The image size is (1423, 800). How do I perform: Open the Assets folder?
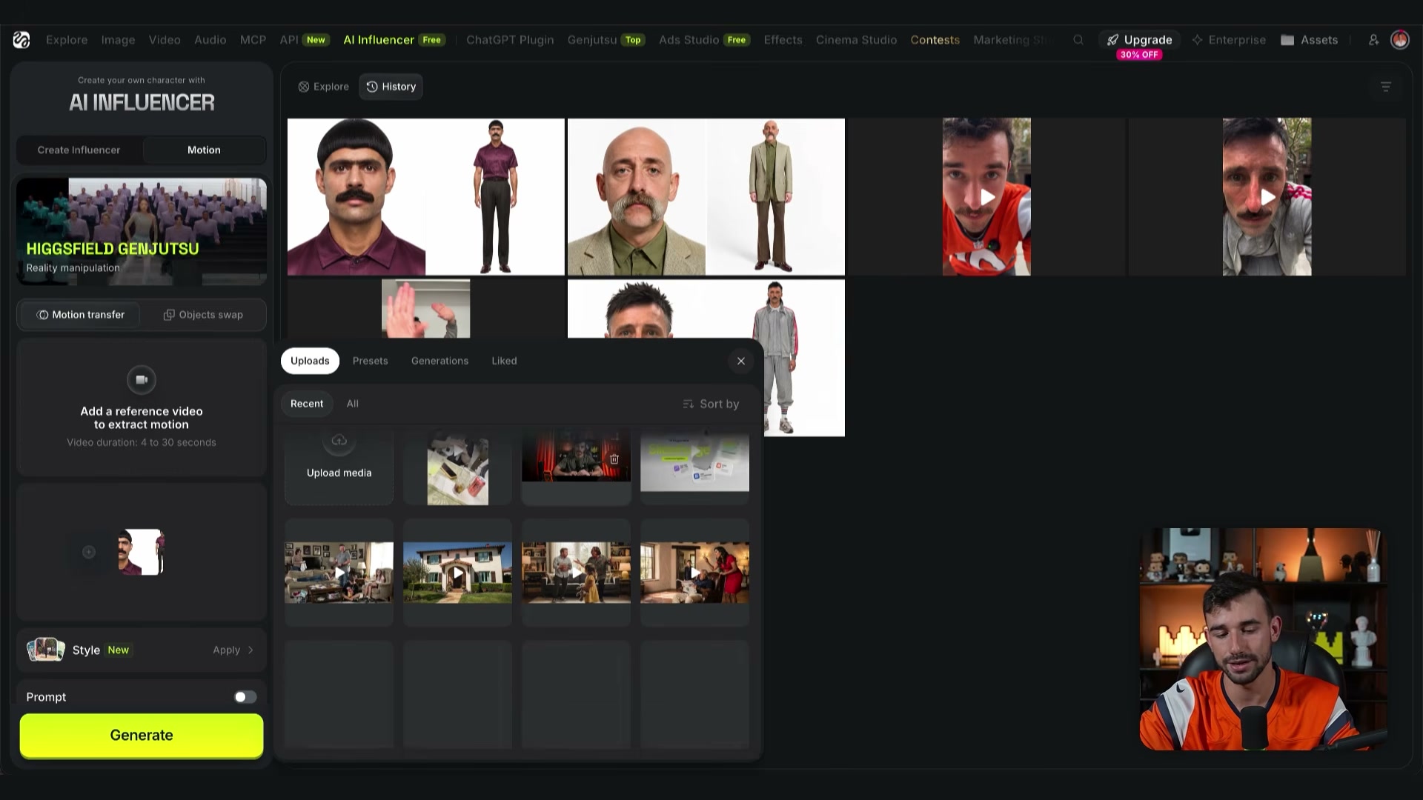click(1309, 40)
